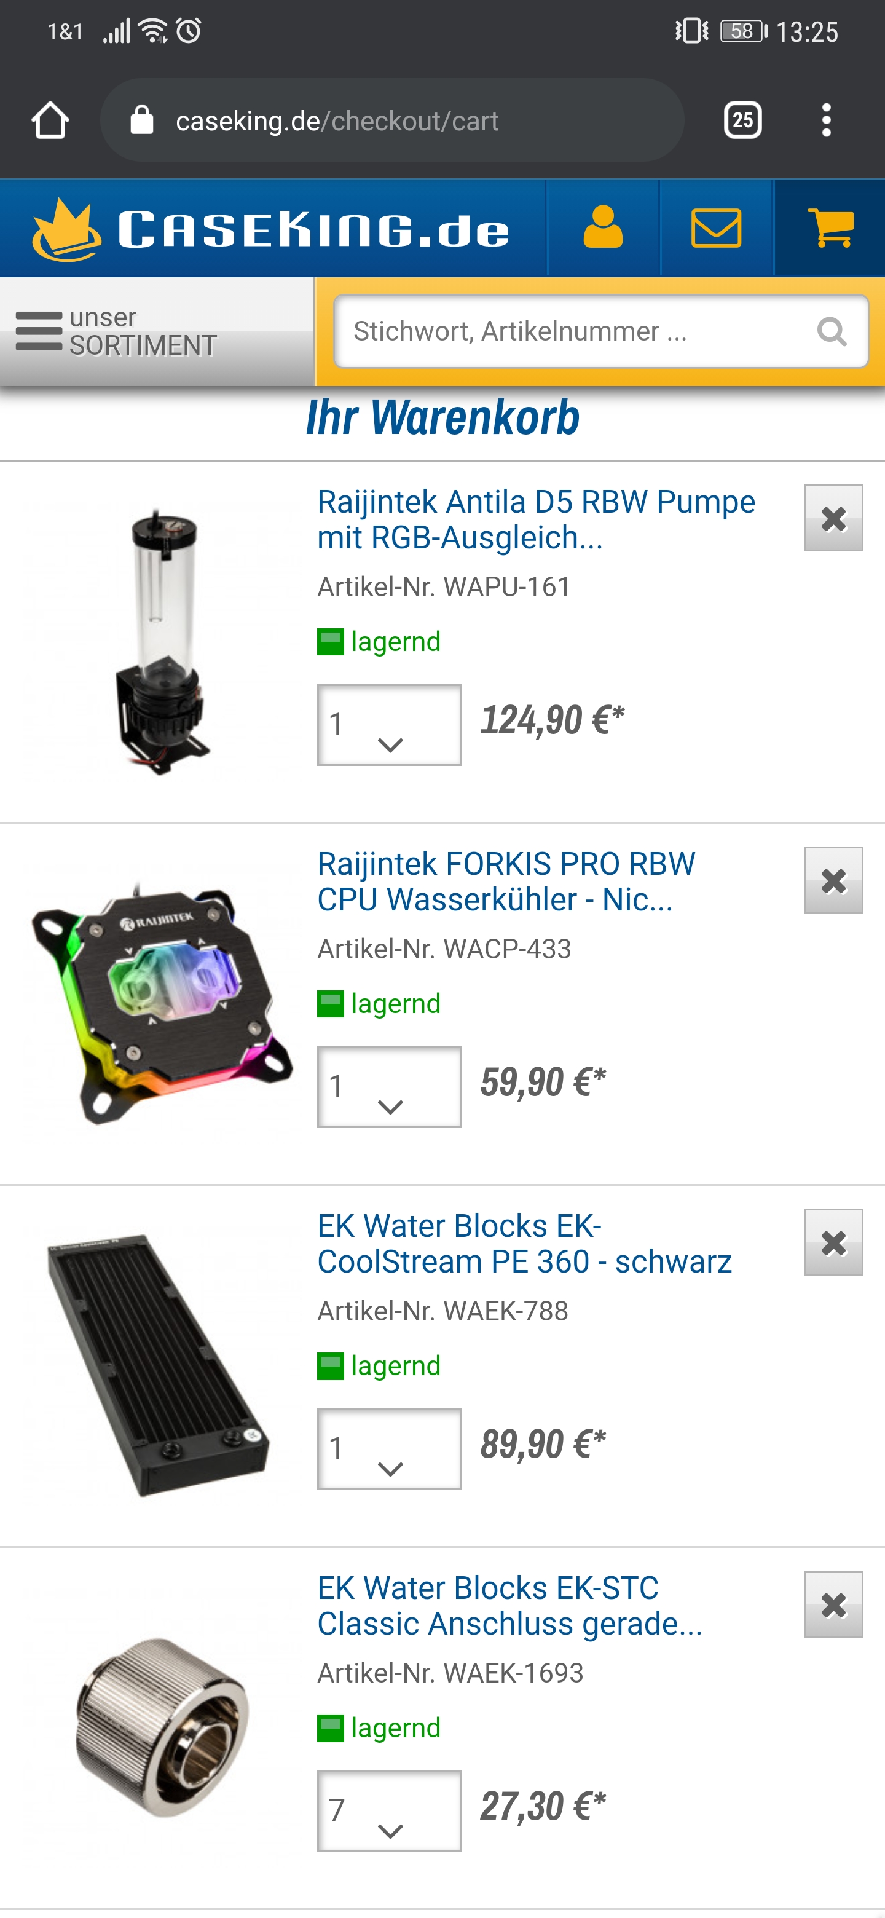Remove EK-CoolStream PE 360 radiator from cart
This screenshot has width=885, height=1918.
[833, 1242]
